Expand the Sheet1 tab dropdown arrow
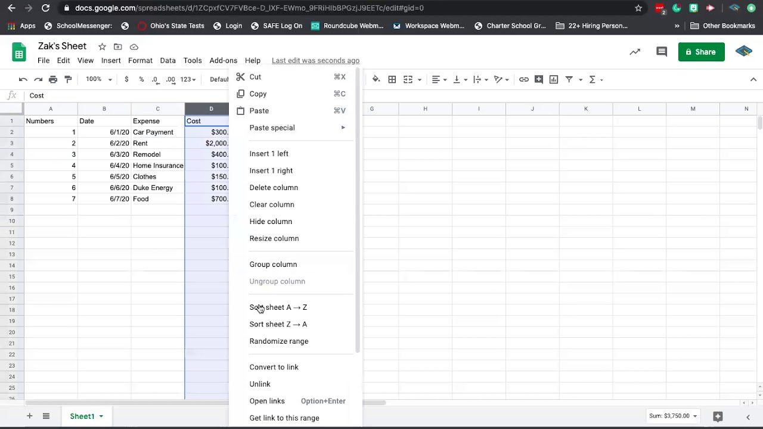Viewport: 763px width, 429px height. tap(101, 416)
